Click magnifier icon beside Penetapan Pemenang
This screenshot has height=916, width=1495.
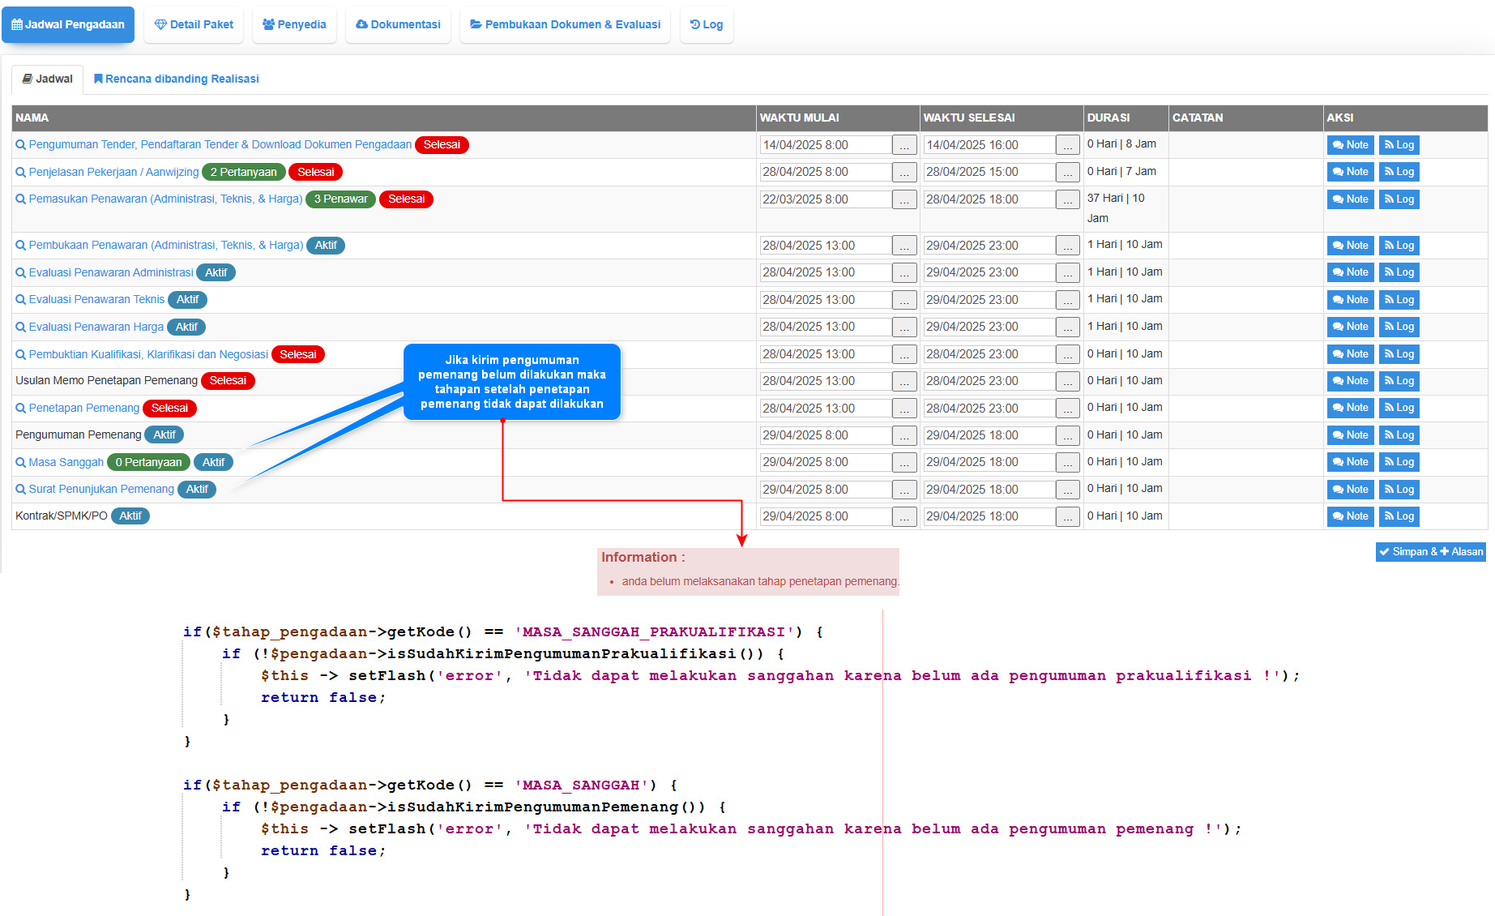coord(21,409)
